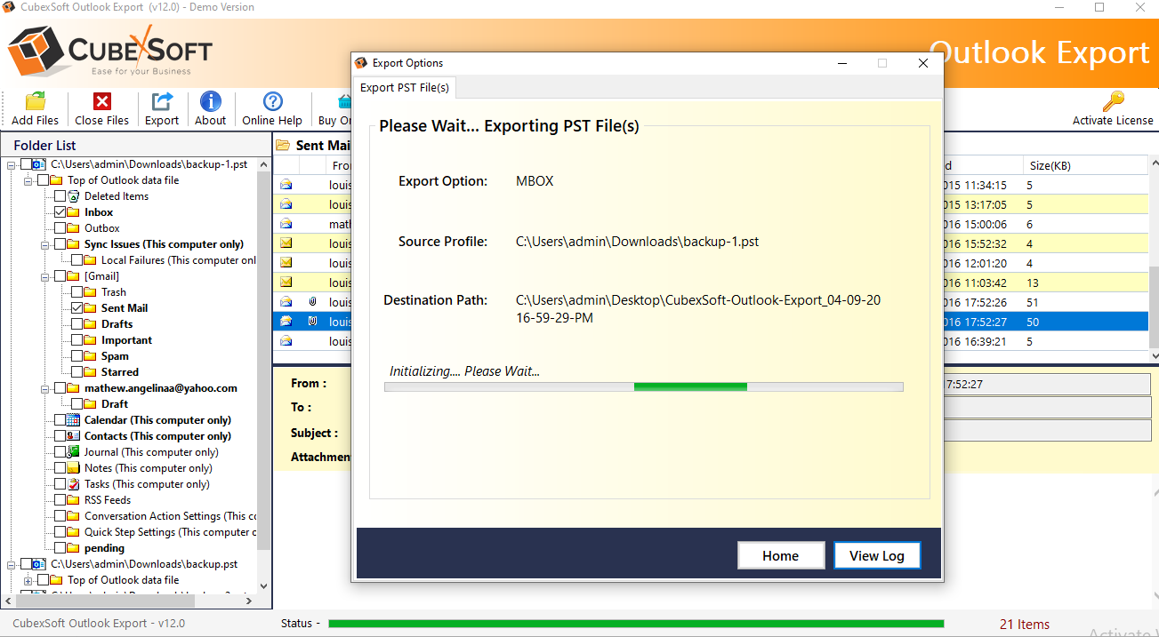Click the Inbox folder icon

[74, 212]
